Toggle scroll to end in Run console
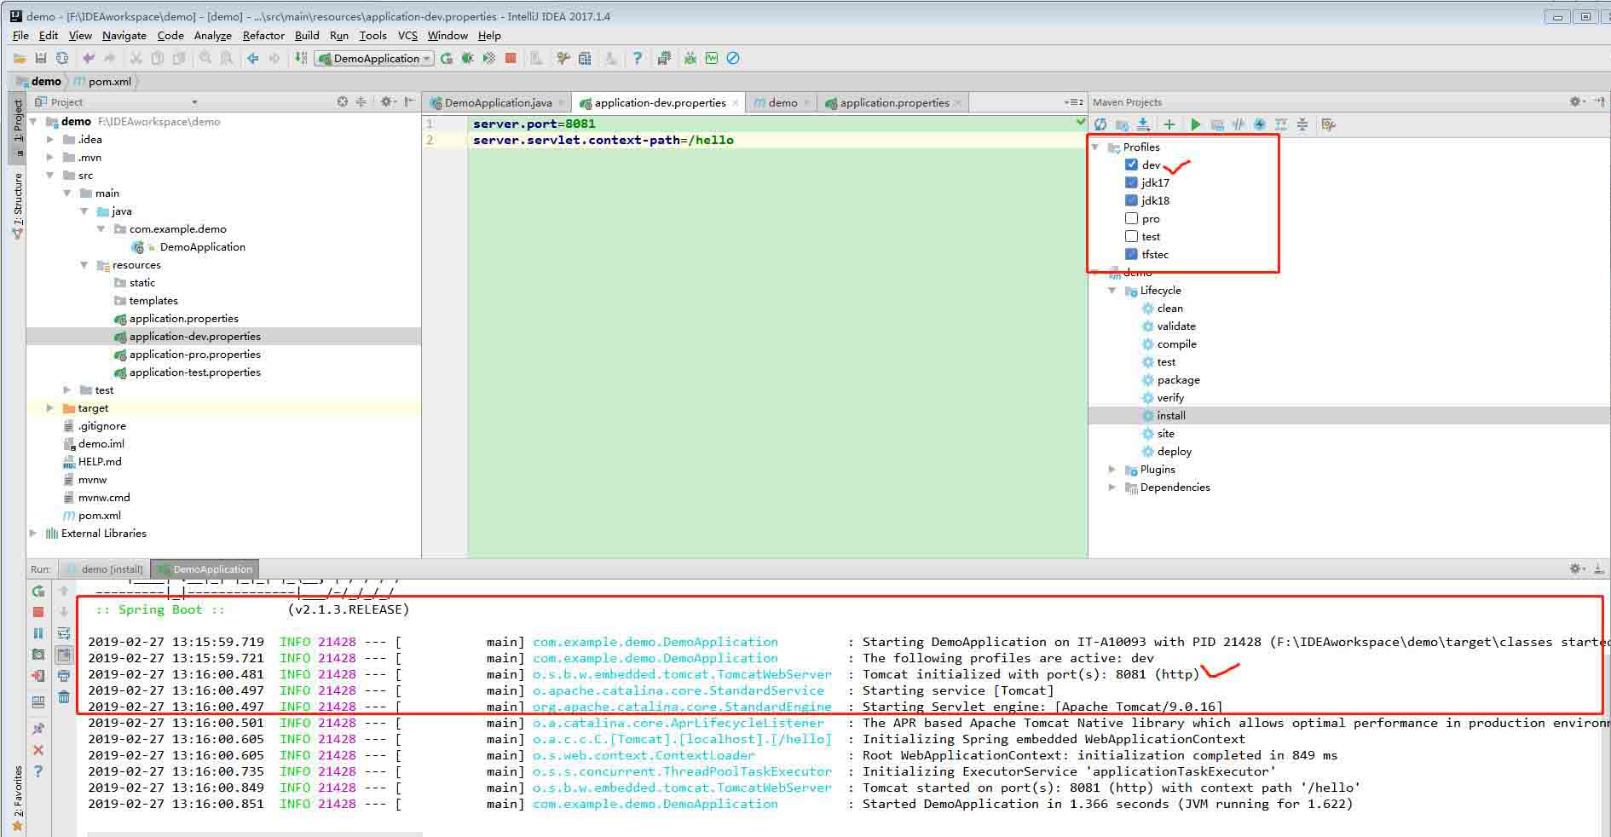The height and width of the screenshot is (837, 1611). pyautogui.click(x=64, y=655)
